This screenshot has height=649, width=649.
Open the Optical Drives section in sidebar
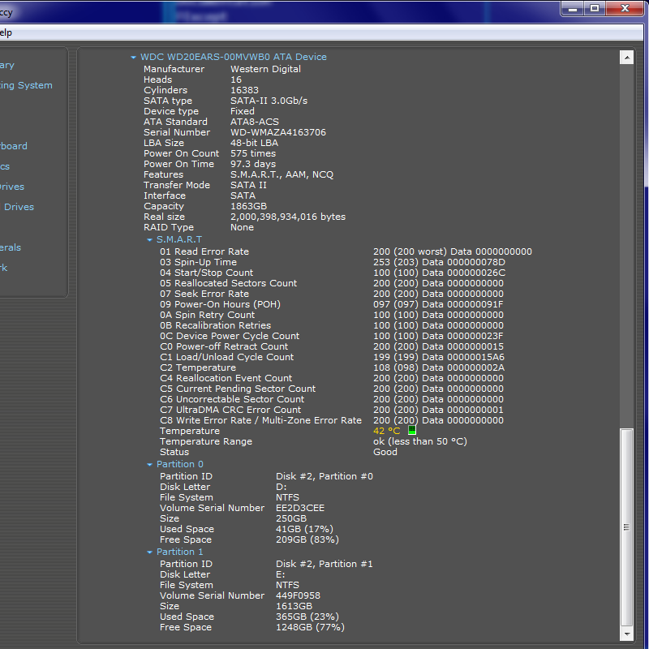point(17,207)
